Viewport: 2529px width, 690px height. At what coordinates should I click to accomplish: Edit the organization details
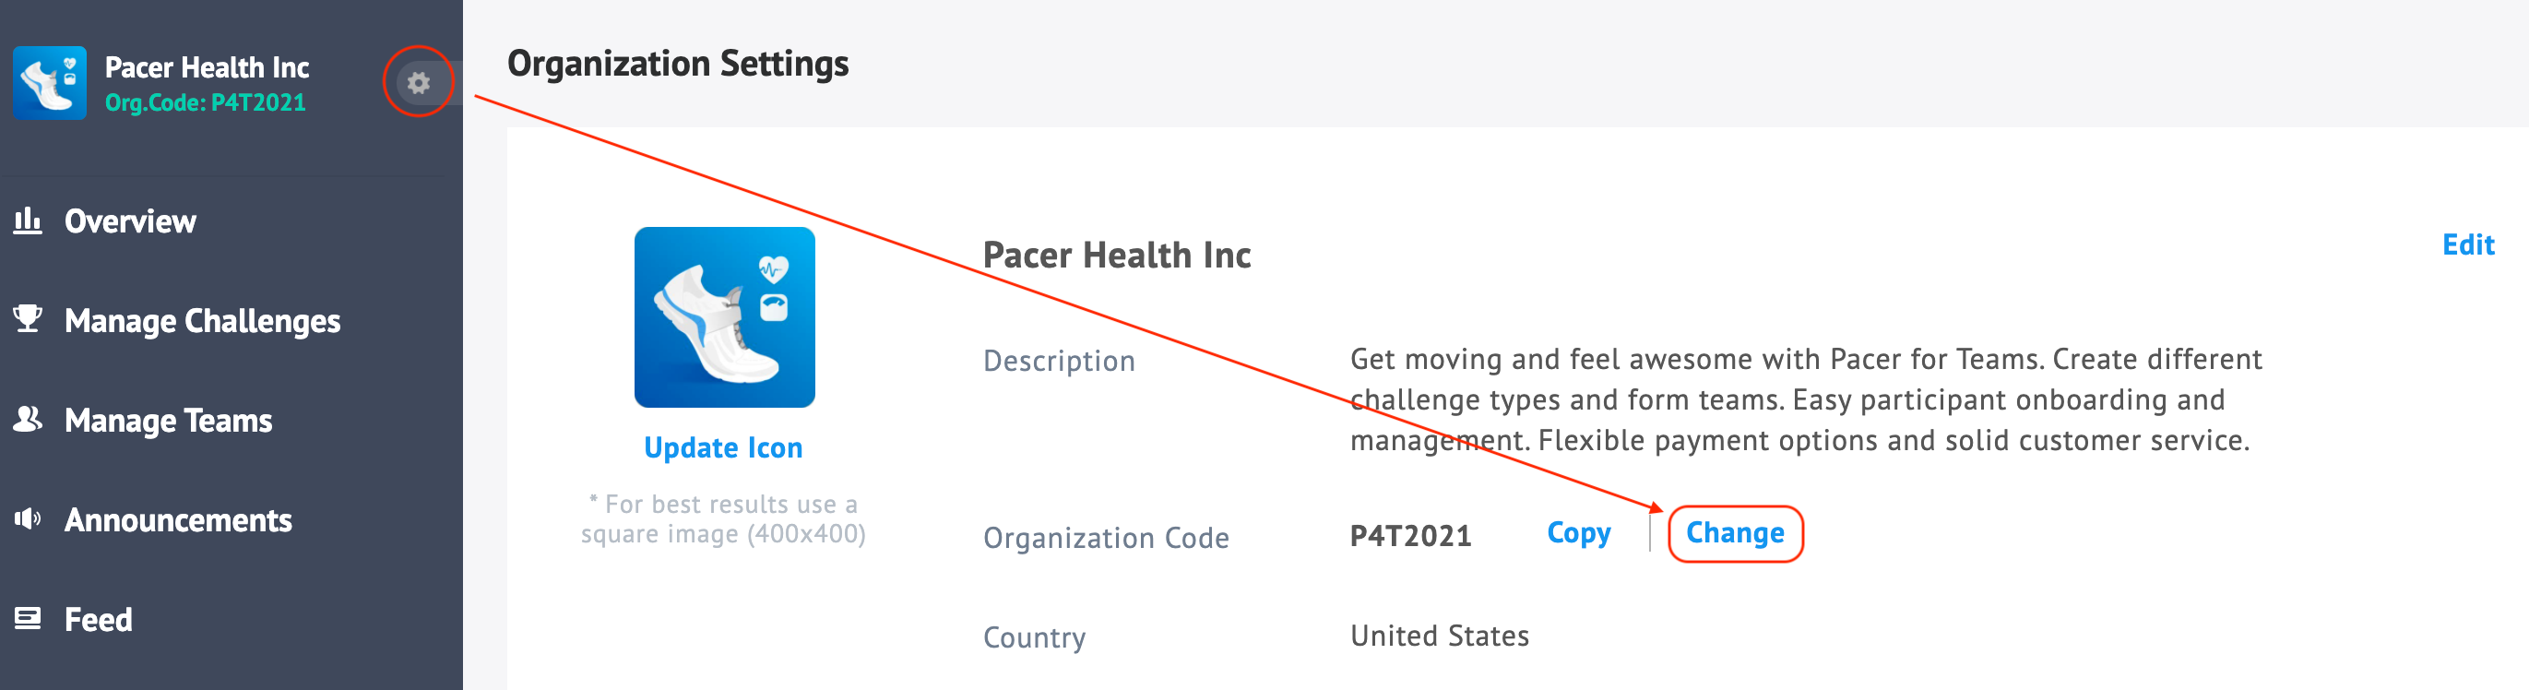point(2468,244)
